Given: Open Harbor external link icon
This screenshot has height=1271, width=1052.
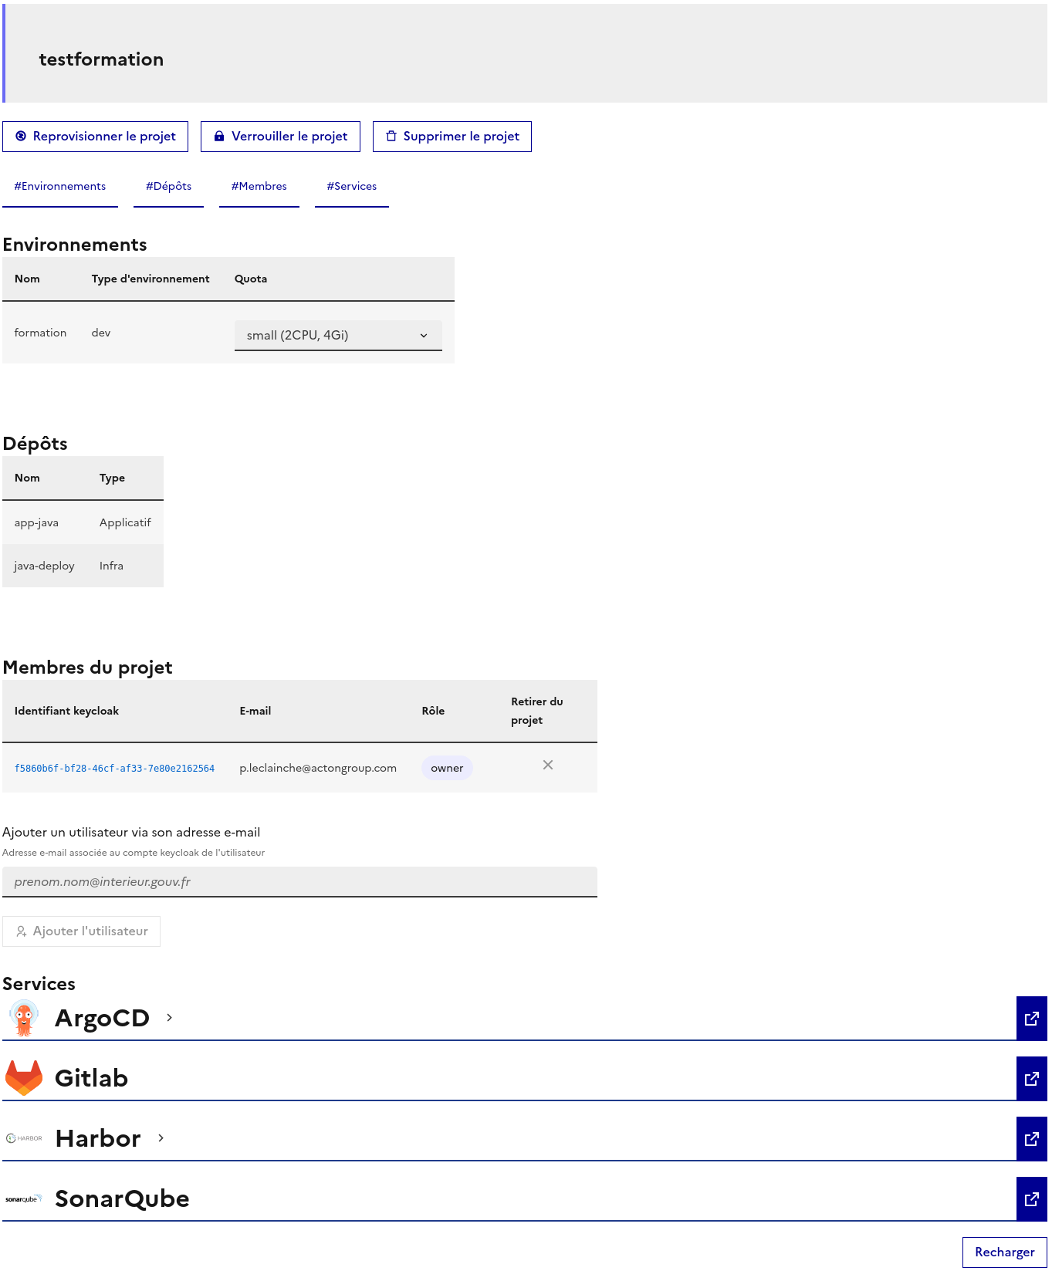Looking at the screenshot, I should point(1031,1139).
